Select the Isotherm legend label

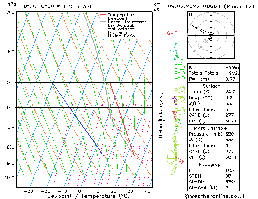click(117, 32)
